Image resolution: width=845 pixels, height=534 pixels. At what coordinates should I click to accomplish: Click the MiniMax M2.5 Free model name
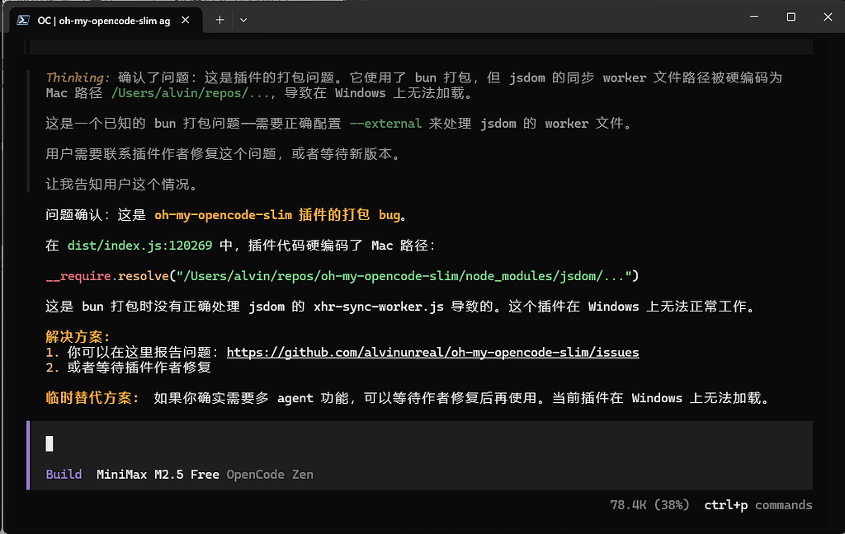pyautogui.click(x=158, y=474)
